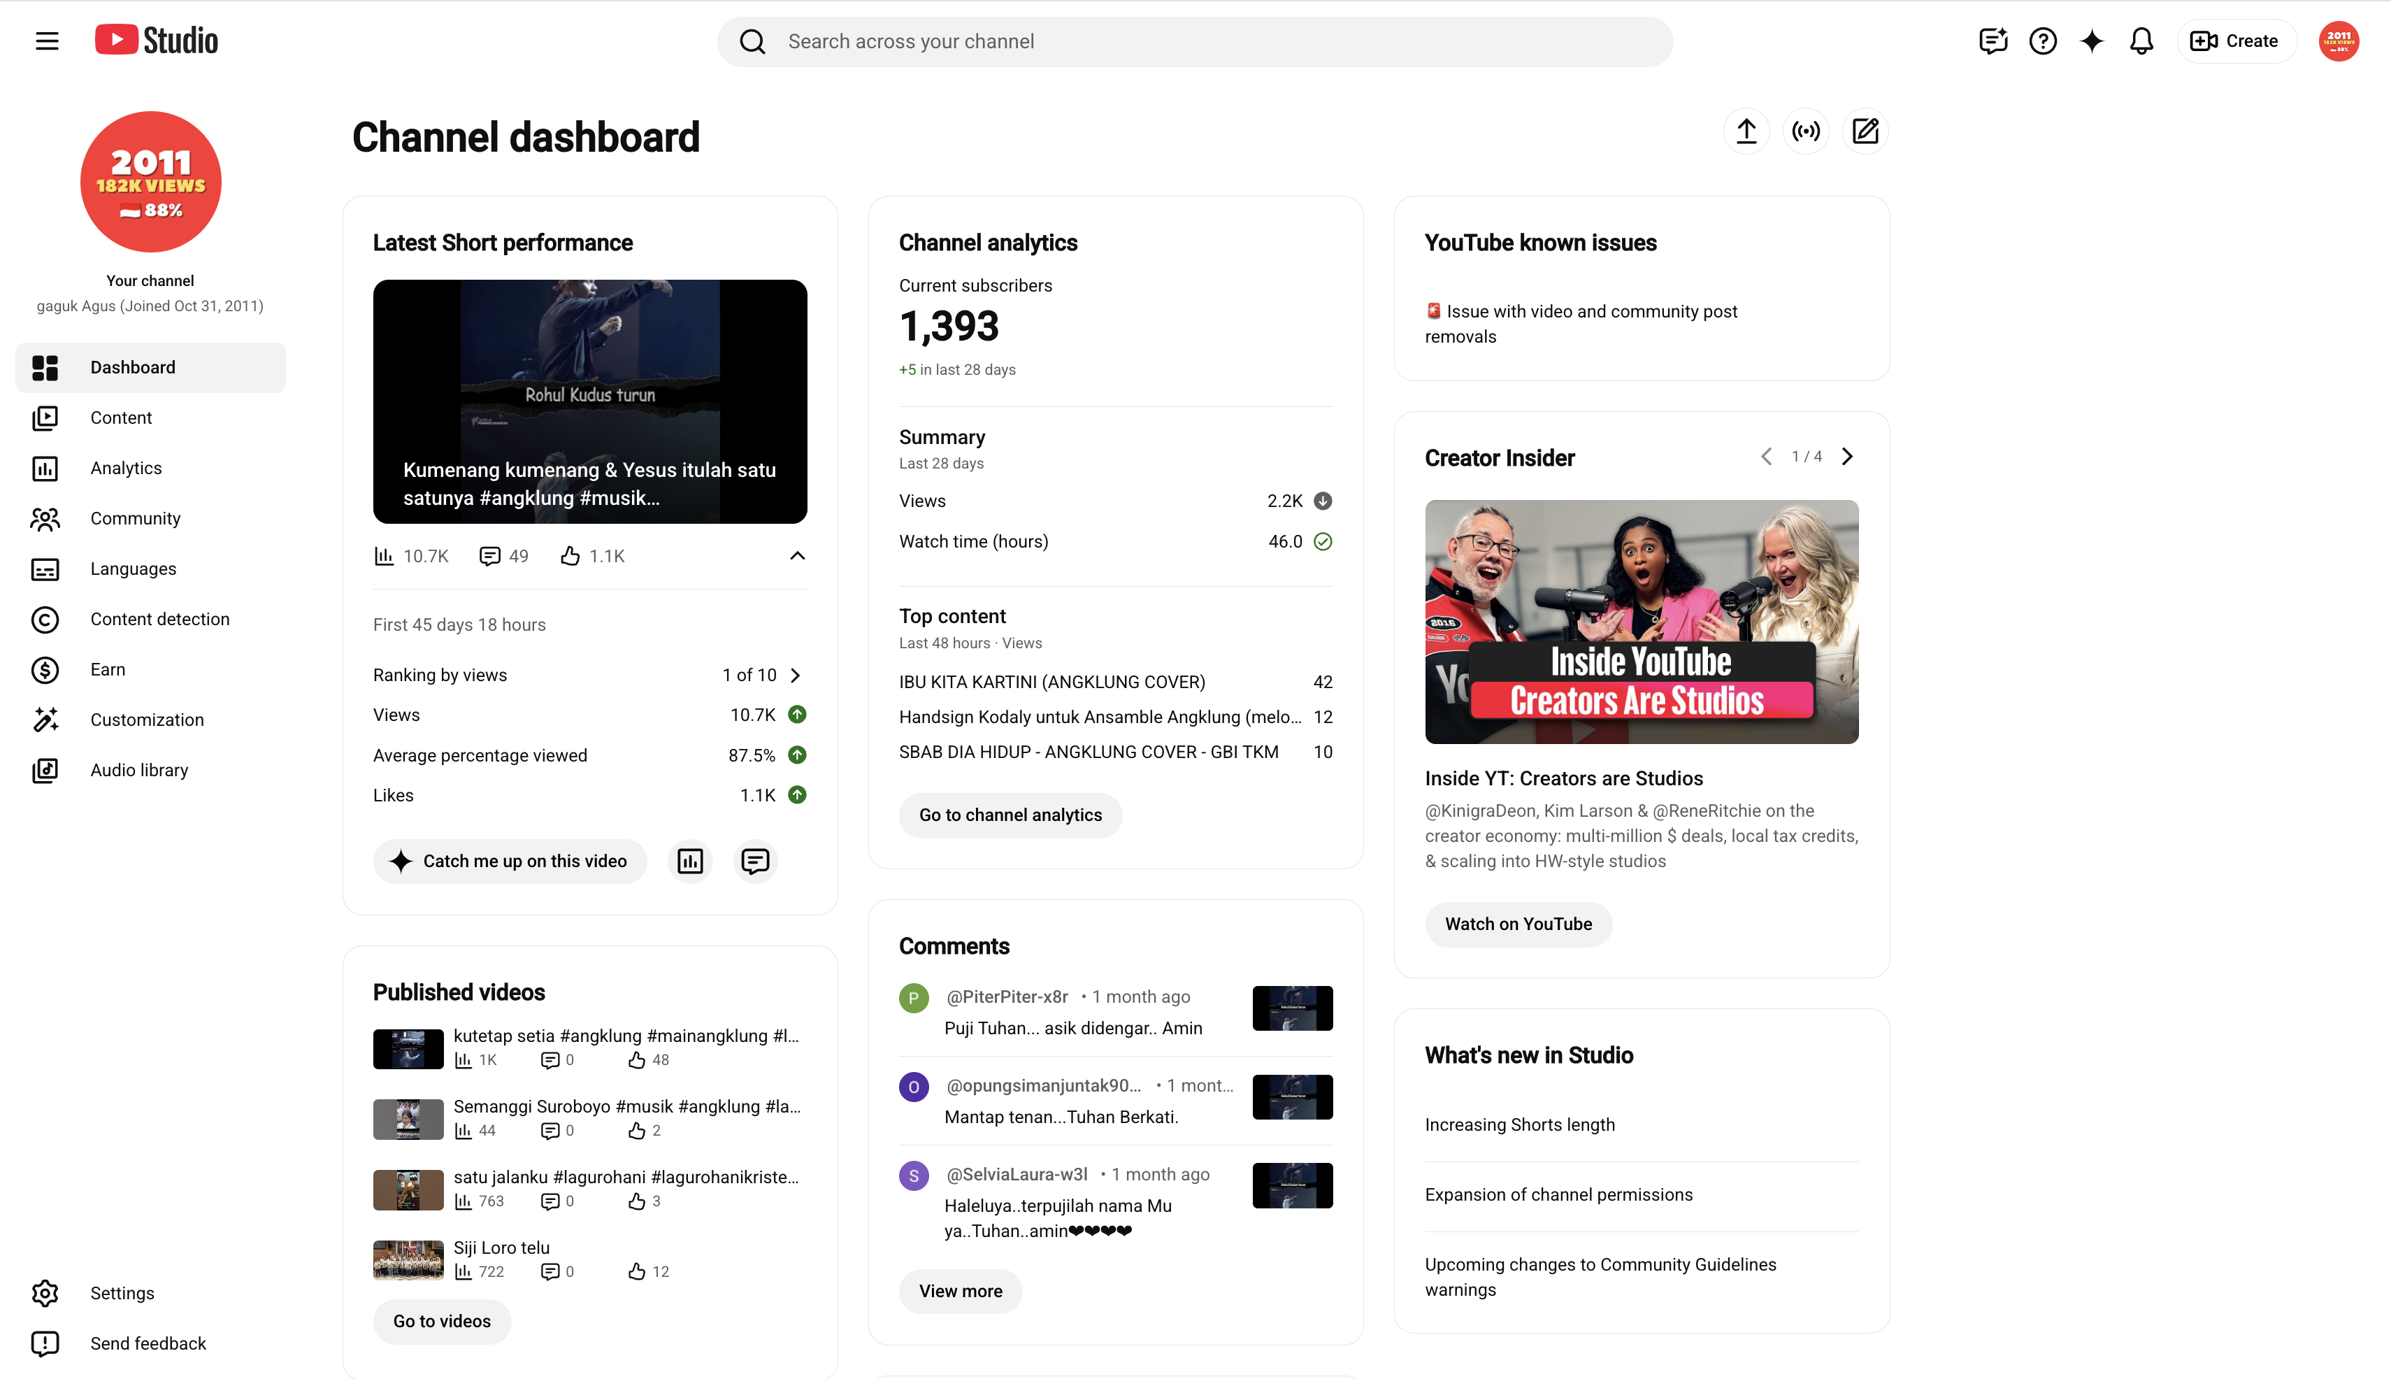
Task: Click the upload videos arrow icon
Action: pos(1746,131)
